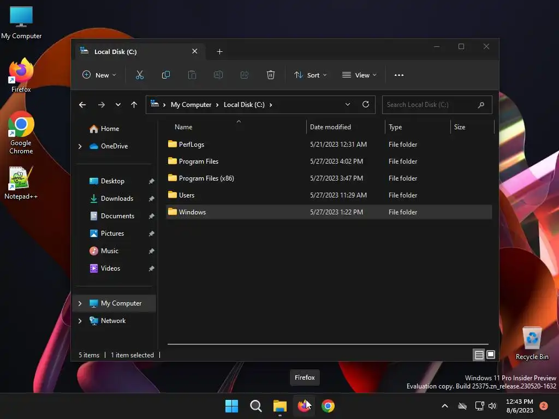Image resolution: width=559 pixels, height=419 pixels.
Task: Switch to large thumbnails view icon
Action: tap(491, 355)
